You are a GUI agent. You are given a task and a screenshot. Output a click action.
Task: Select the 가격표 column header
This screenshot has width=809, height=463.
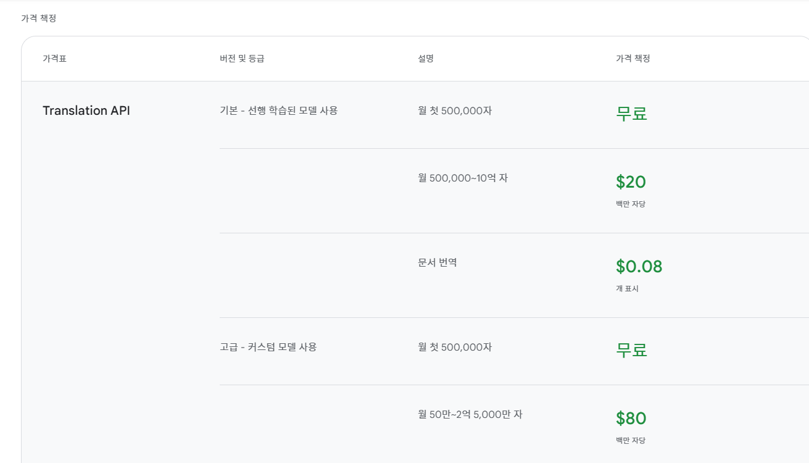pos(54,59)
